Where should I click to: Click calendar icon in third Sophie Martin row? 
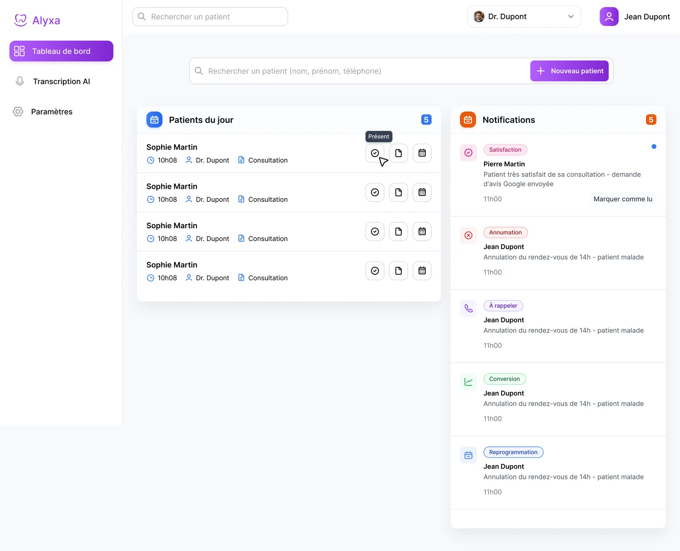tap(422, 231)
